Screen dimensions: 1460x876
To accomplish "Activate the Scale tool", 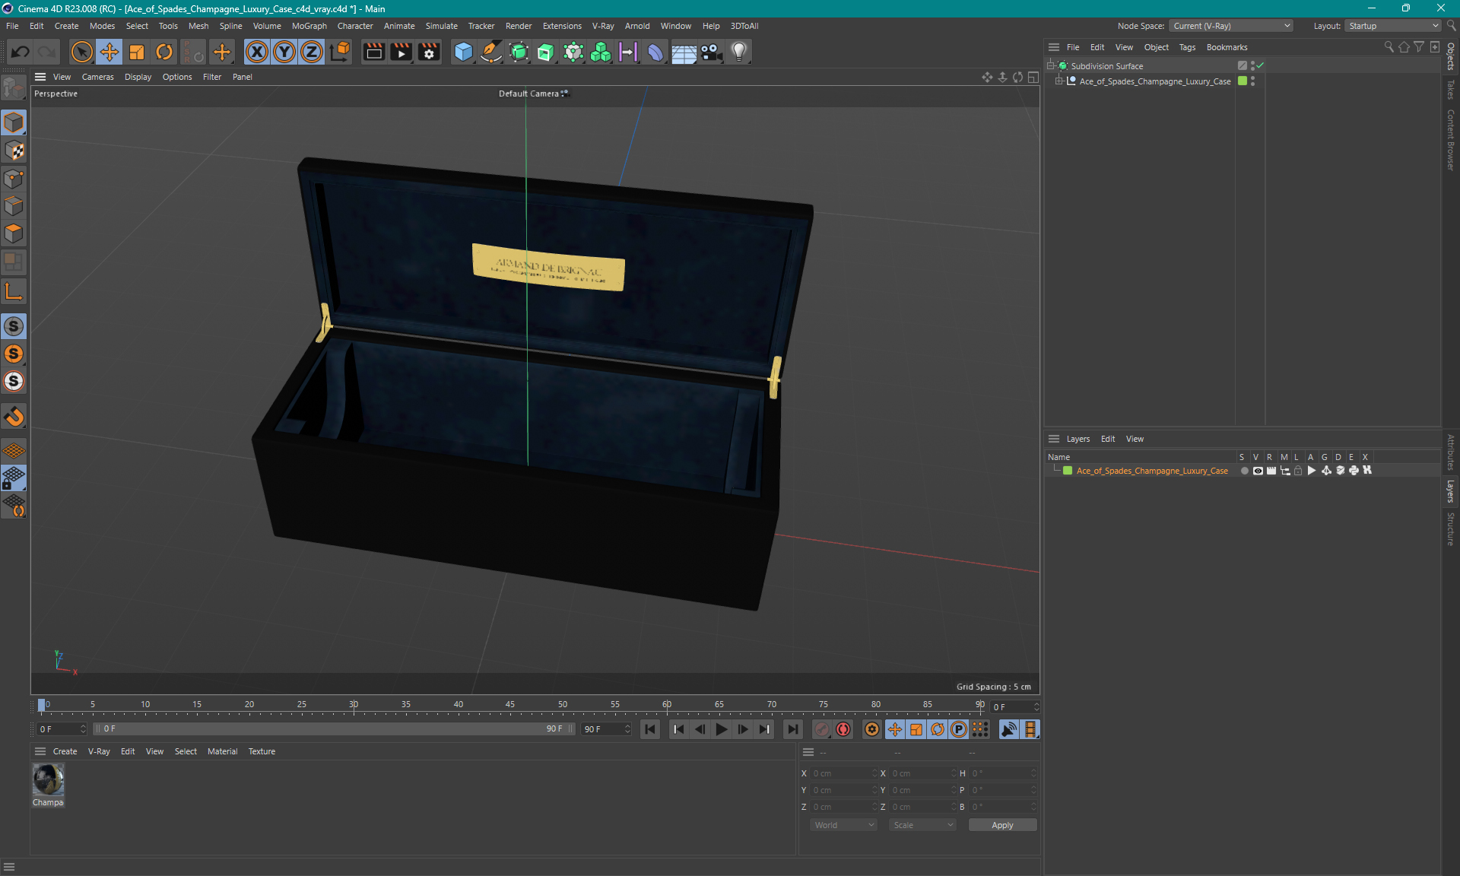I will [137, 52].
